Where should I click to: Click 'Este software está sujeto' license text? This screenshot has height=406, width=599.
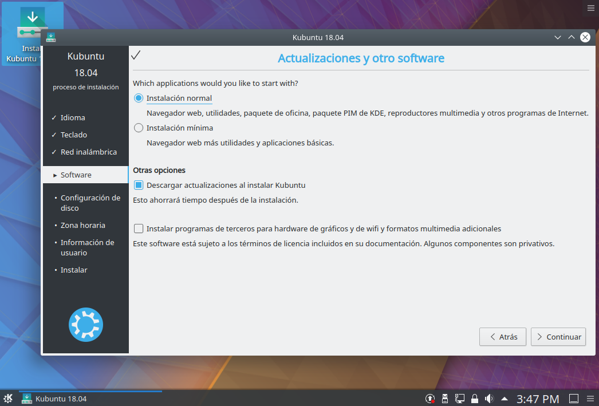pos(344,244)
